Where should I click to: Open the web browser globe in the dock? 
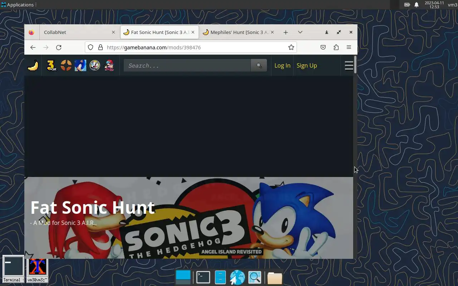coord(238,277)
